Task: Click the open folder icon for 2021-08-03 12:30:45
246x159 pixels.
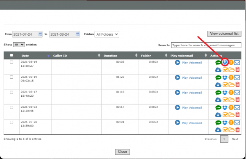Action: click(231, 115)
